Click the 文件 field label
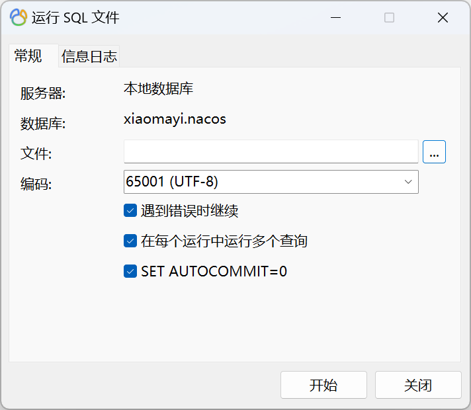471x410 pixels. point(36,153)
